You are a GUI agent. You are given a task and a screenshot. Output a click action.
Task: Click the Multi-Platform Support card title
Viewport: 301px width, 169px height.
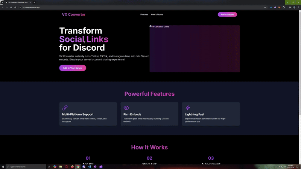[78, 115]
